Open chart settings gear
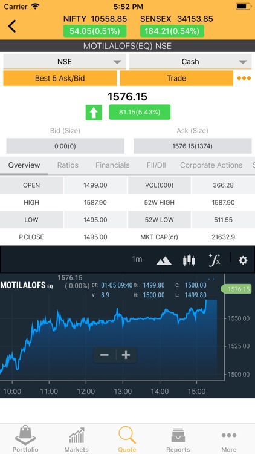The width and height of the screenshot is (255, 454). (242, 260)
